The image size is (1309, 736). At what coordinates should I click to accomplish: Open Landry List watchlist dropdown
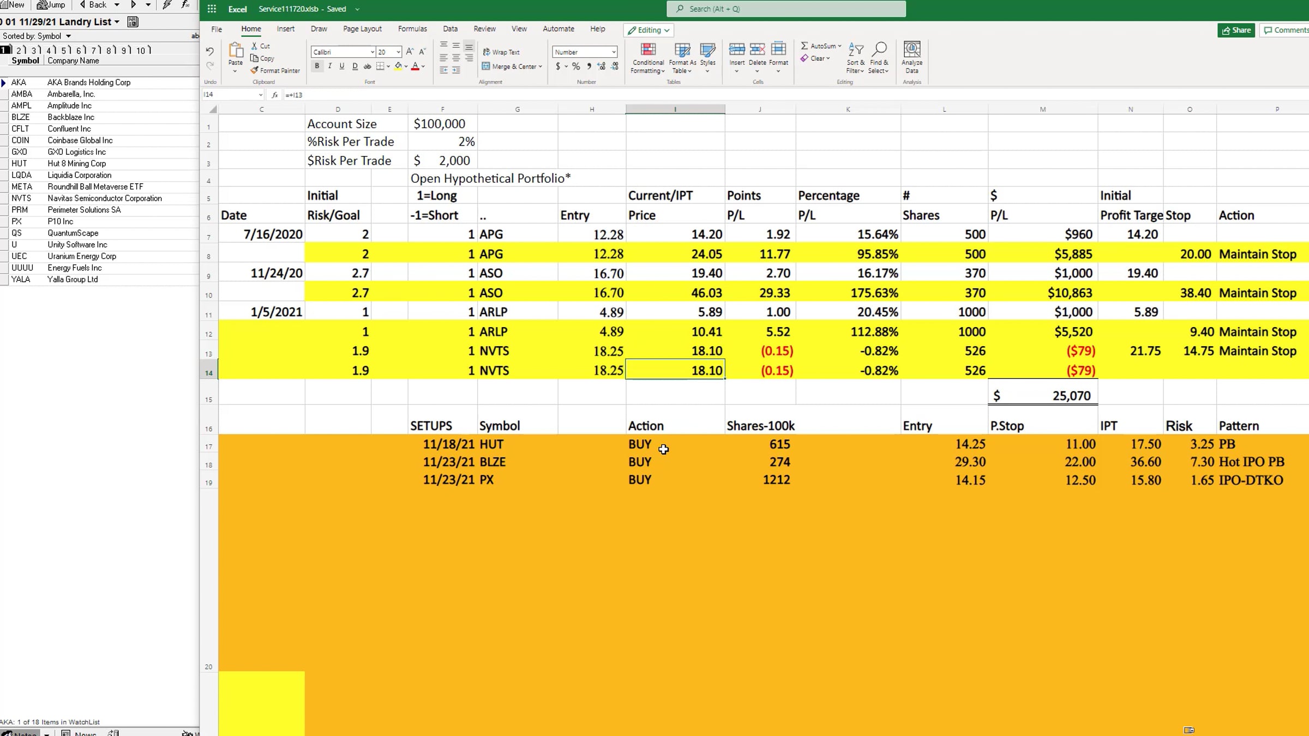click(x=117, y=22)
